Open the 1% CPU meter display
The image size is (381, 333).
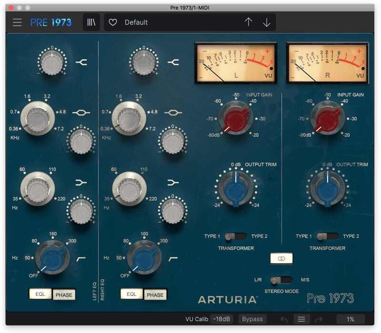click(350, 319)
